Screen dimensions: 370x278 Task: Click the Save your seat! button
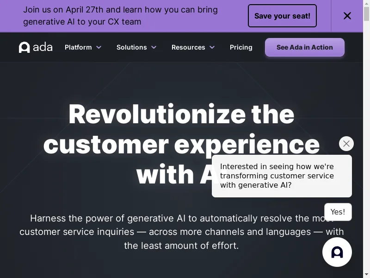click(x=282, y=16)
